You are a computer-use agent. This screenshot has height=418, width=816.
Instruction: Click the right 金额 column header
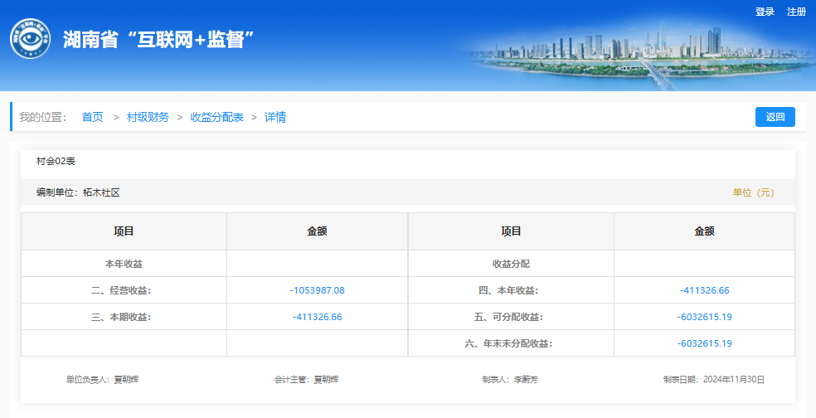(x=704, y=231)
